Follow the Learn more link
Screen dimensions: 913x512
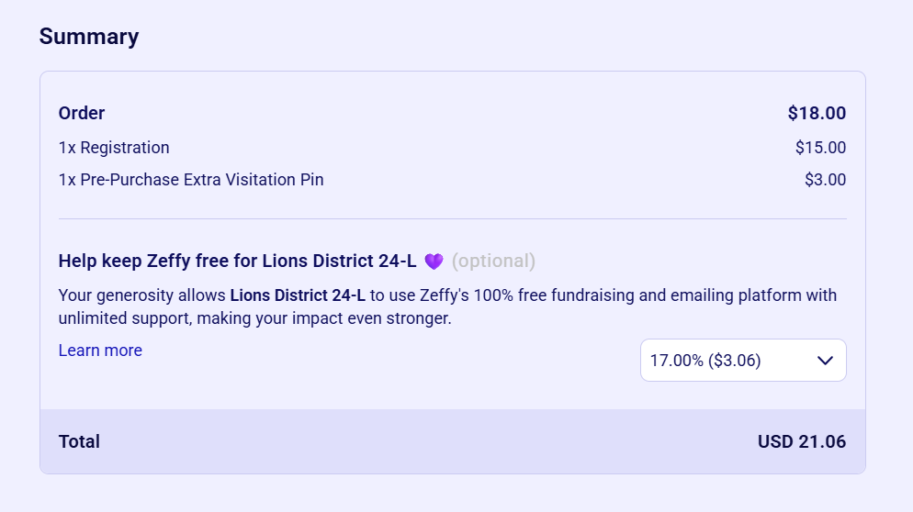(100, 351)
